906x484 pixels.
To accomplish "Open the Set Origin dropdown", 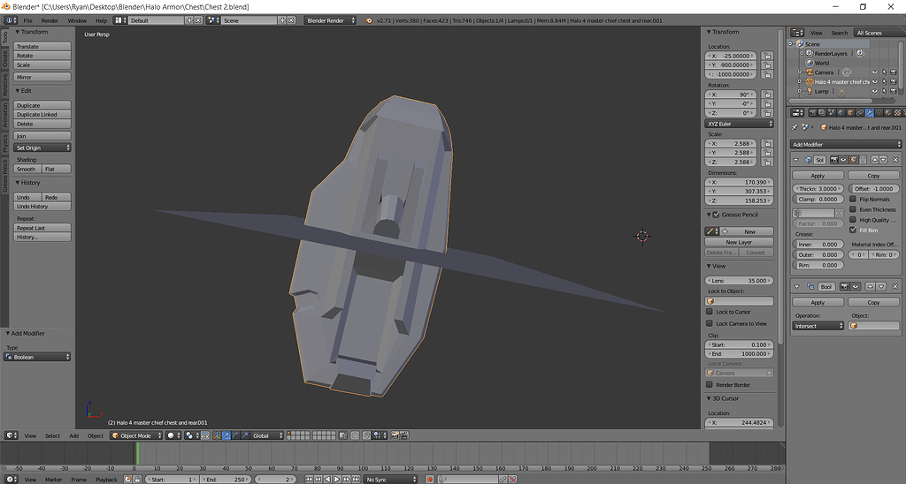I will 42,147.
